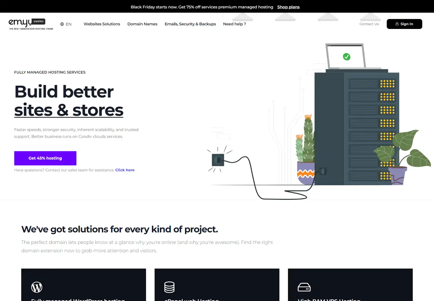This screenshot has height=301, width=434.
Task: Click the database stack icon on cPanel card
Action: [169, 287]
